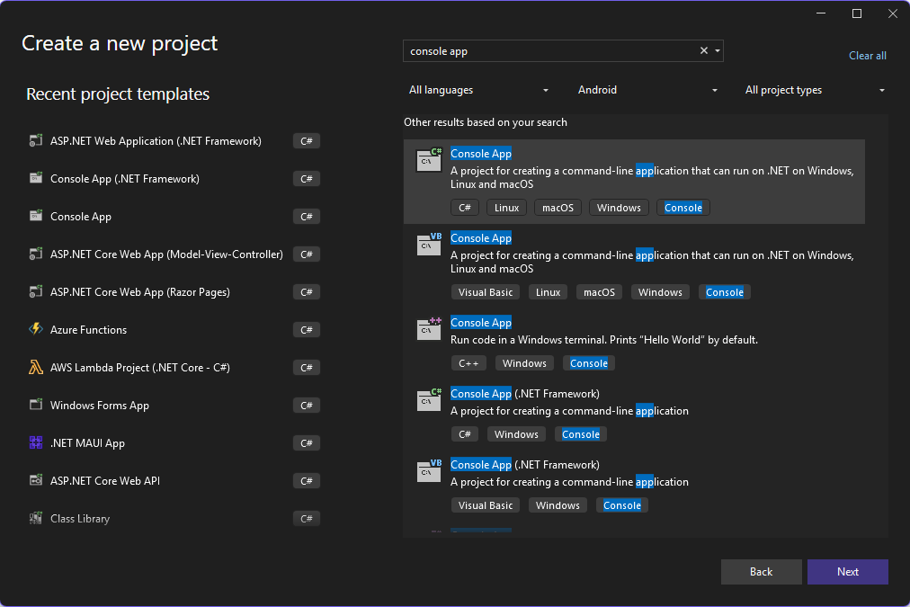Choose recent template Azure Functions
Viewport: 910px width, 607px height.
tap(174, 330)
